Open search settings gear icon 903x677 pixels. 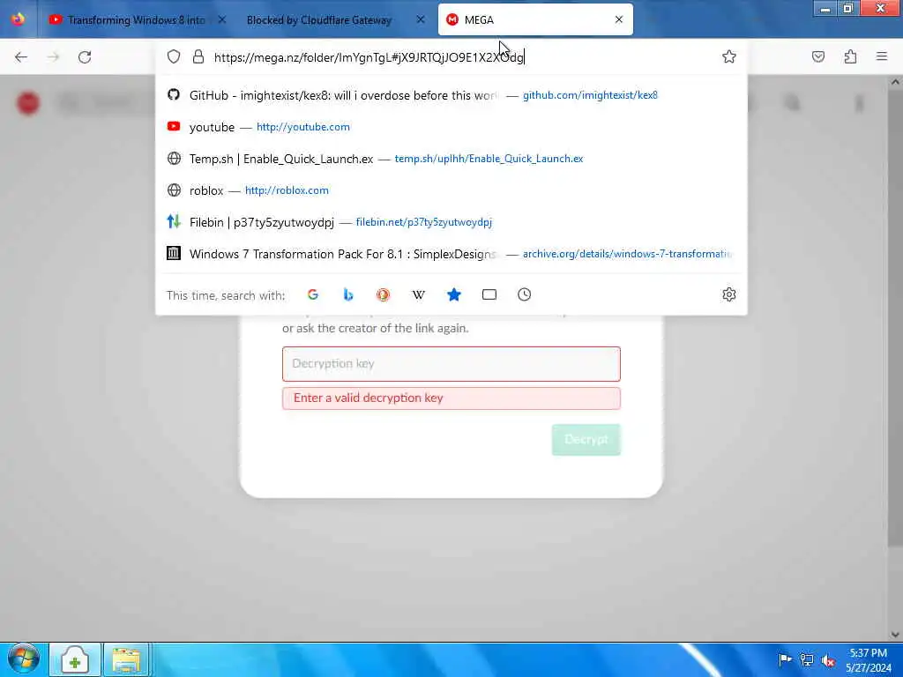729,294
